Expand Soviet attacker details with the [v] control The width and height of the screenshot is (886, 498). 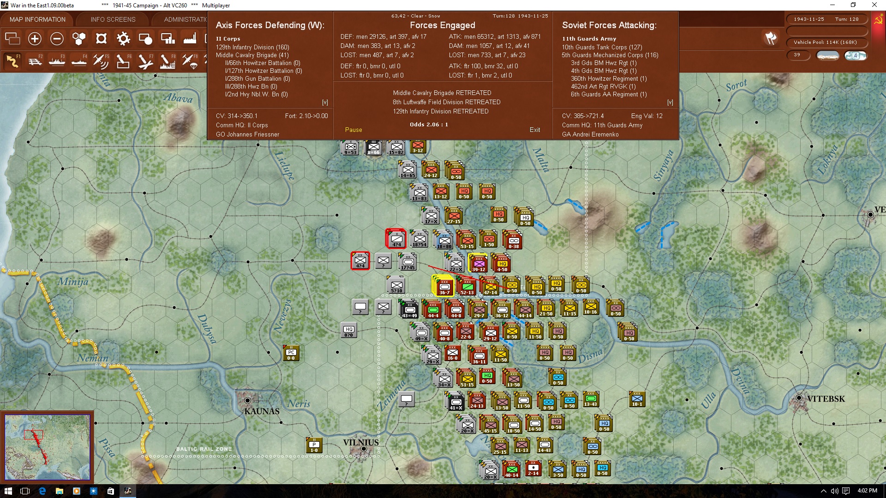tap(670, 102)
